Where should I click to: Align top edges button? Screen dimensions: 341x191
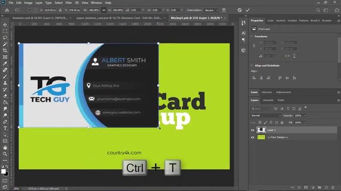click(280, 78)
